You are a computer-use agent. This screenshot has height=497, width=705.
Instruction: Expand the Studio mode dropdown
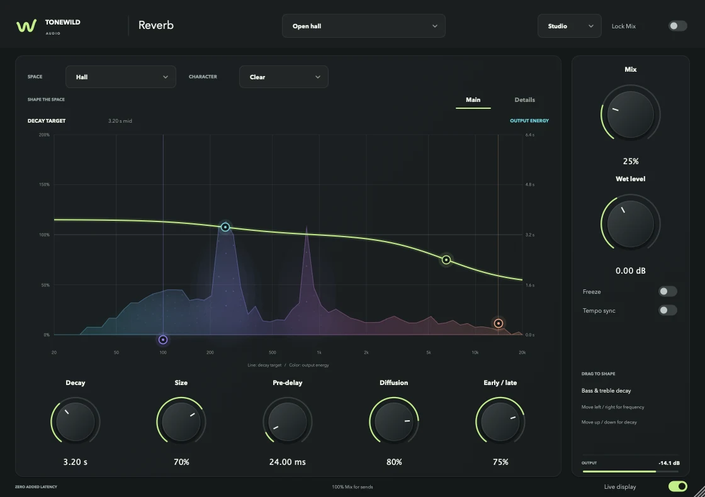coord(569,26)
